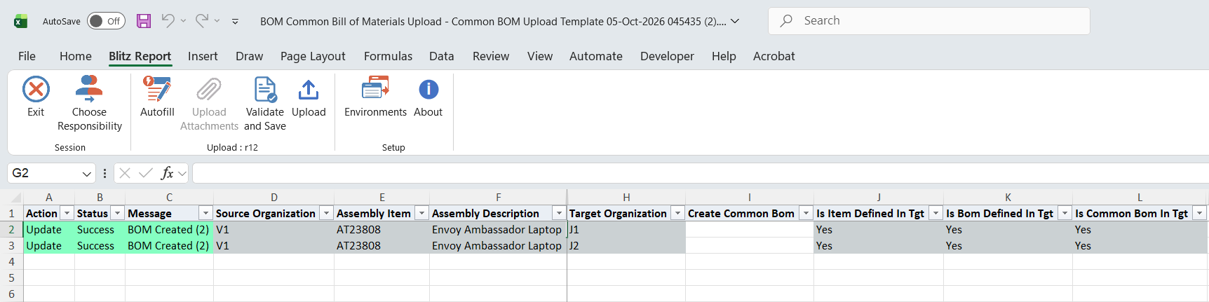
Task: Switch to the Formulas tab
Action: point(388,56)
